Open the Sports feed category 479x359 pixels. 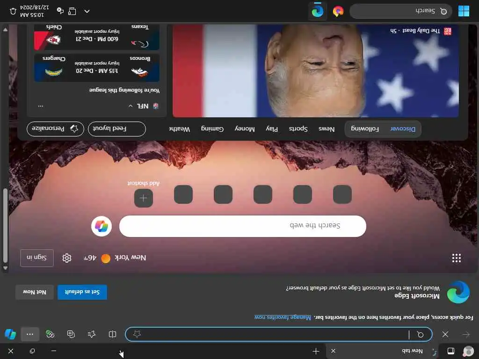298,129
